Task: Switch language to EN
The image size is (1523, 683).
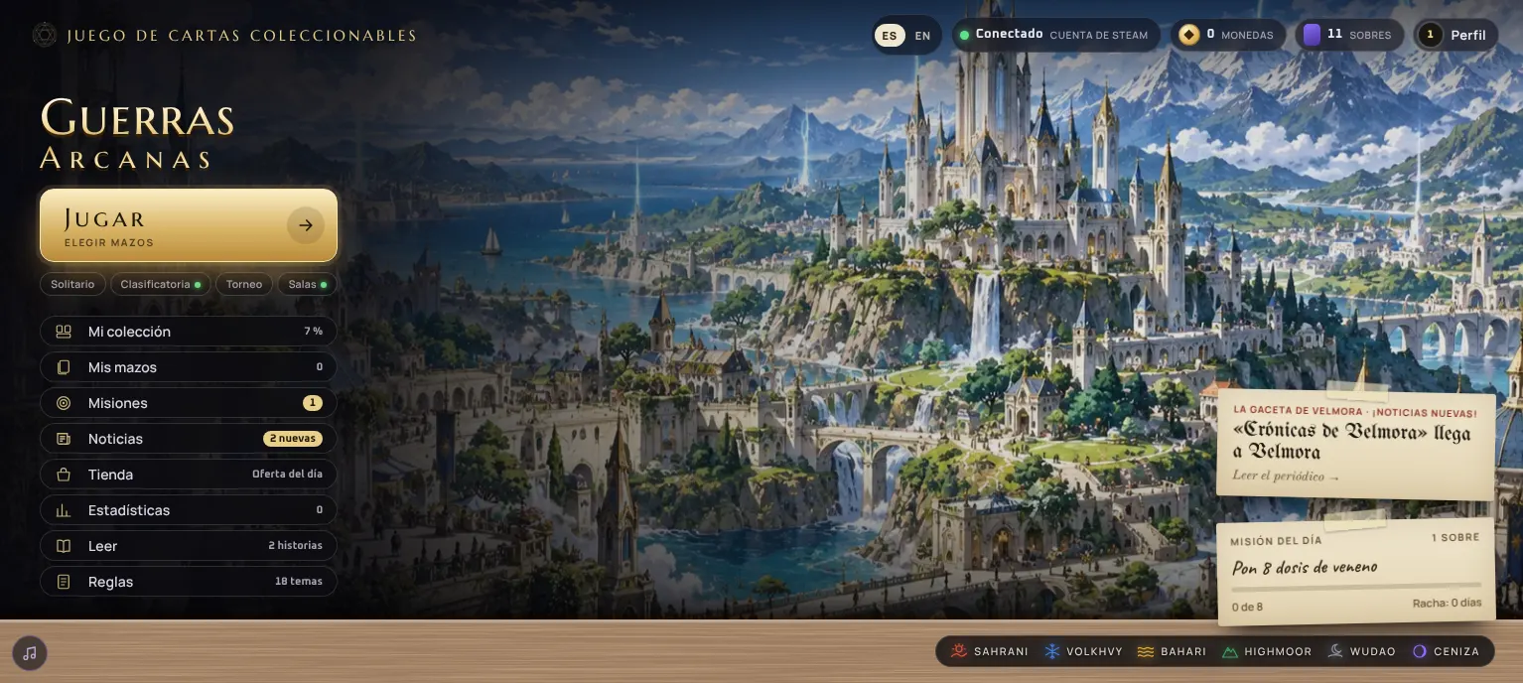Action: 922,36
